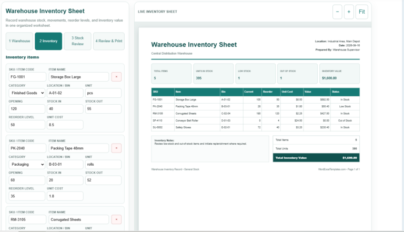Edit opening stock field showing 120

pos(27,109)
